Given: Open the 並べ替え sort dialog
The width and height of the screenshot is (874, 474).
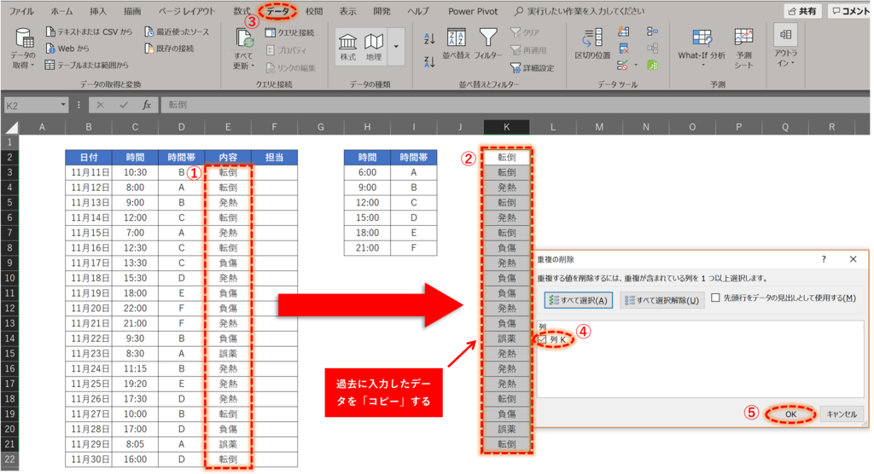Looking at the screenshot, I should (456, 43).
